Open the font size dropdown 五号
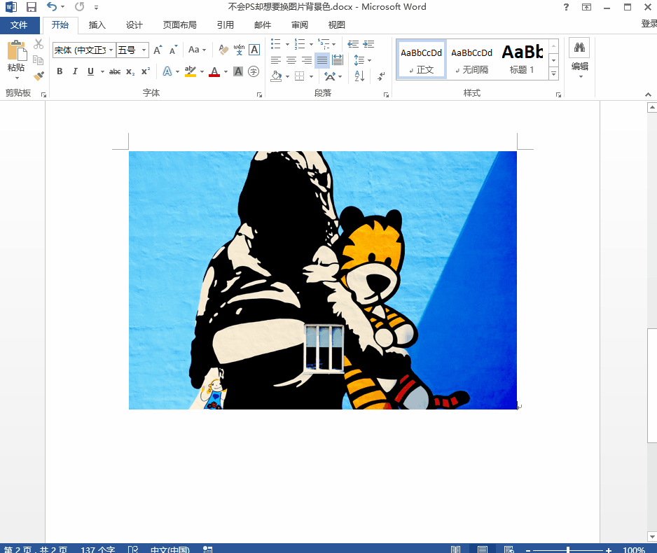The height and width of the screenshot is (553, 657). coord(144,50)
